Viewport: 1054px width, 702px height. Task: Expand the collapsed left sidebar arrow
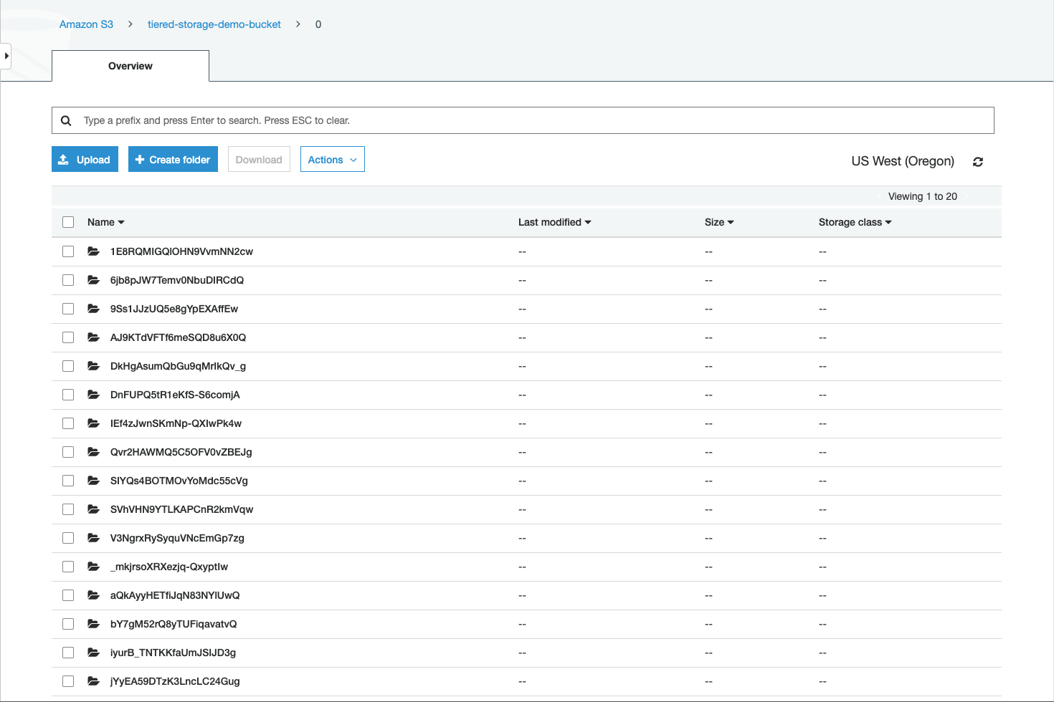point(6,56)
